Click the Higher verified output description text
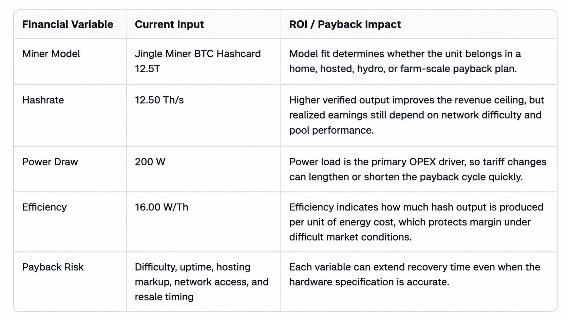 point(416,115)
